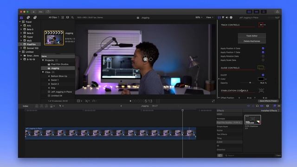This screenshot has height=167, width=297.
Task: Select the Distortion audio category
Action: coord(221,150)
